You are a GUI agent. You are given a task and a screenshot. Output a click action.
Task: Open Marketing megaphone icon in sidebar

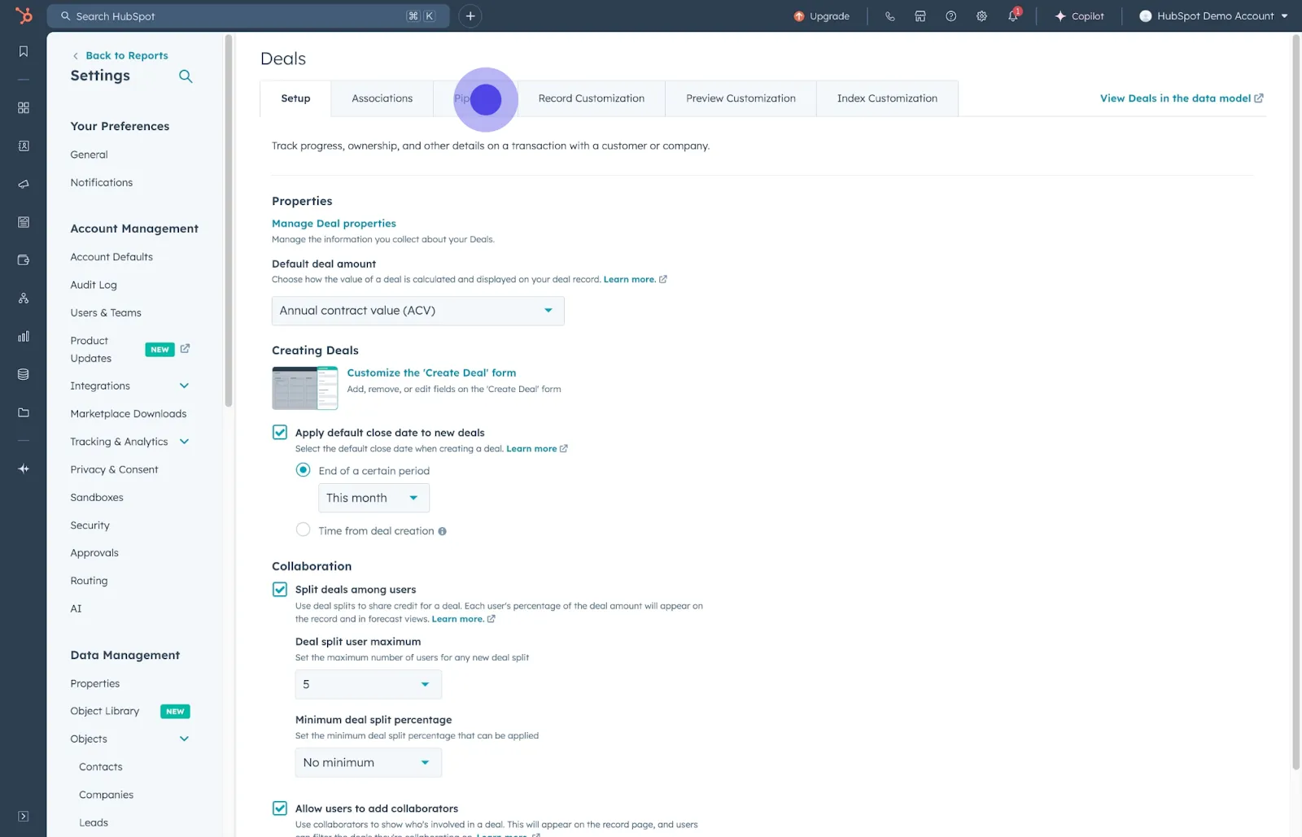(24, 184)
